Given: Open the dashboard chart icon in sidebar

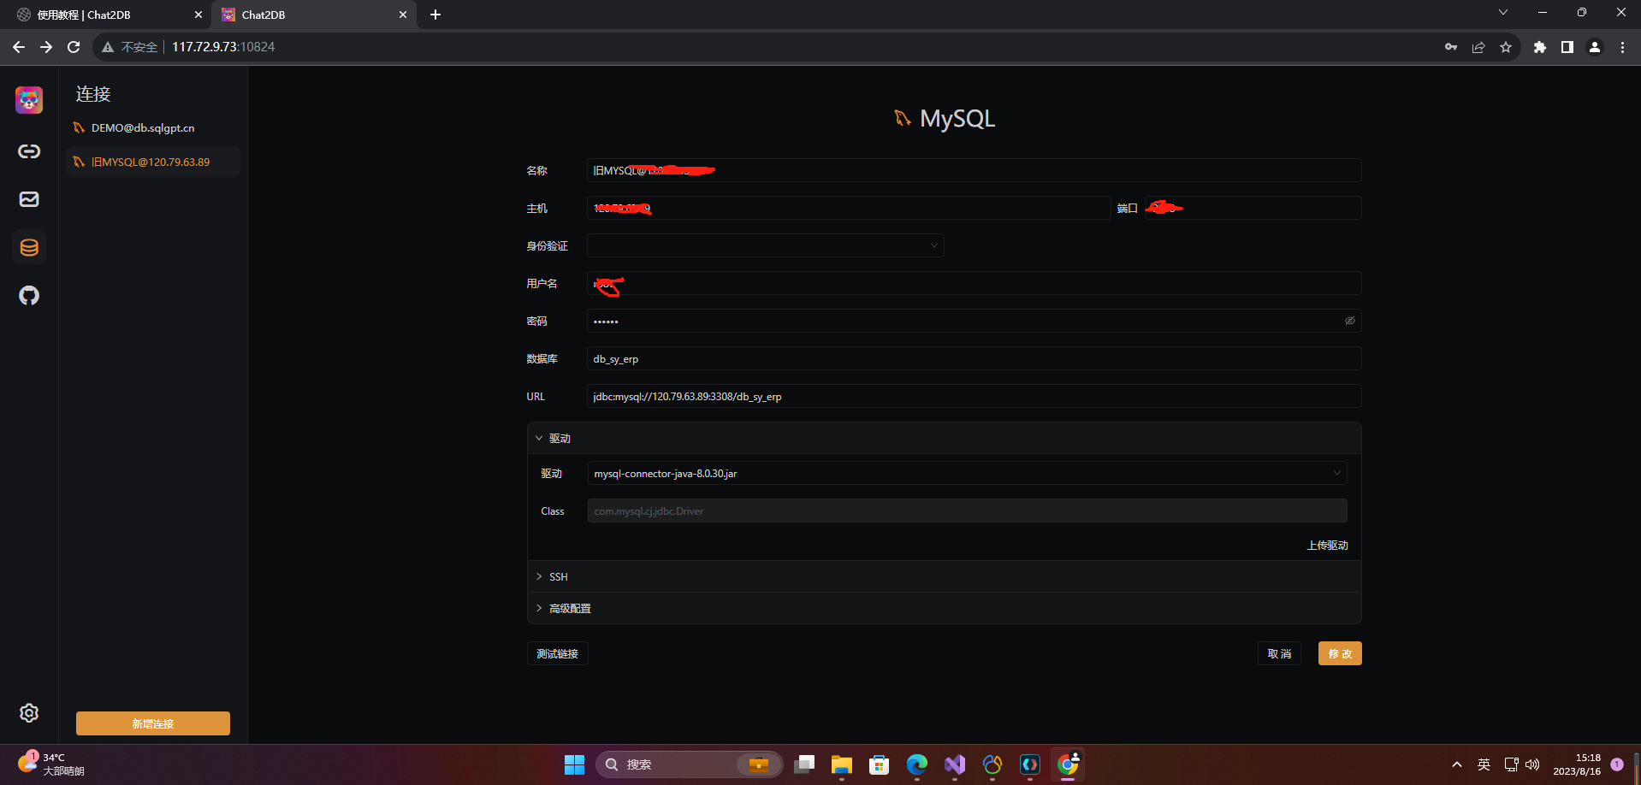Looking at the screenshot, I should click(x=29, y=199).
